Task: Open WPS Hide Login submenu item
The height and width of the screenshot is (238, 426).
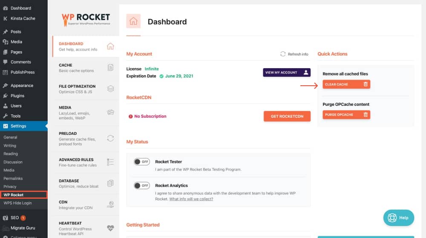Action: coord(17,203)
